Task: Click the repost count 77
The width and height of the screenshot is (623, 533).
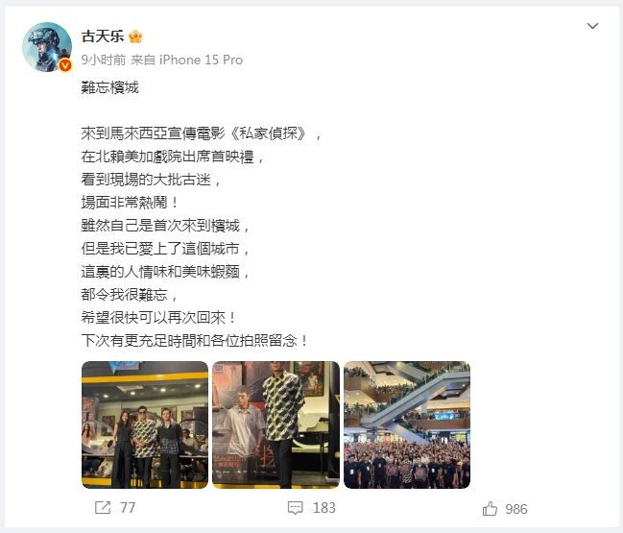Action: click(128, 508)
